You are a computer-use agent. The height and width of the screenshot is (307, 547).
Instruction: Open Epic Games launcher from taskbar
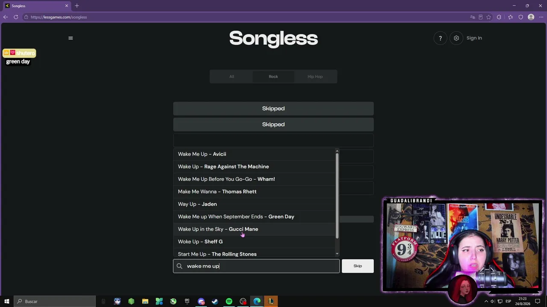tap(187, 301)
